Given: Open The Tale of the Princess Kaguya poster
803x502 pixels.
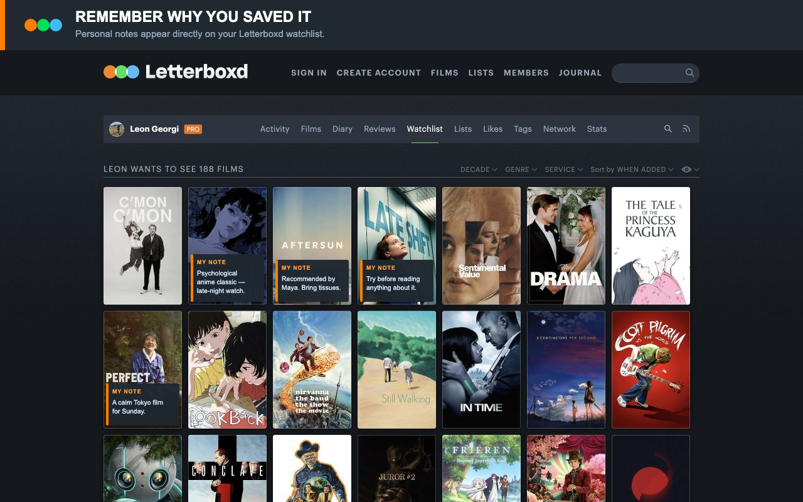Looking at the screenshot, I should [x=651, y=246].
